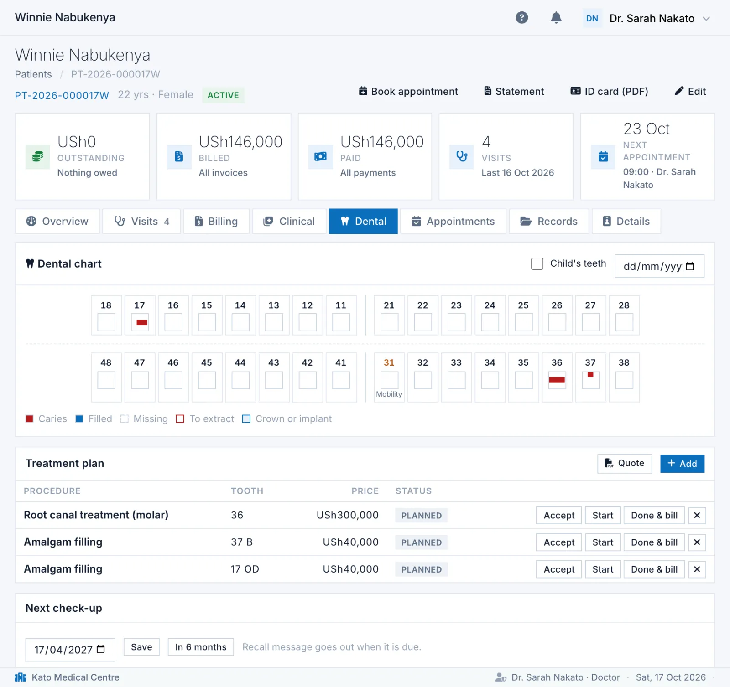Viewport: 730px width, 687px height.
Task: Click the In 6 months button
Action: pos(201,647)
